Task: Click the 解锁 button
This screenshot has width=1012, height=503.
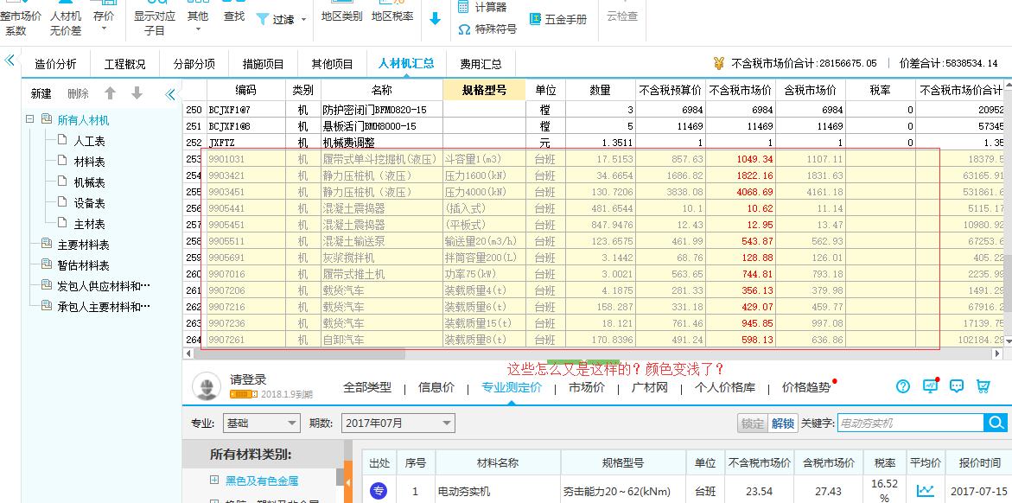Action: pos(783,423)
